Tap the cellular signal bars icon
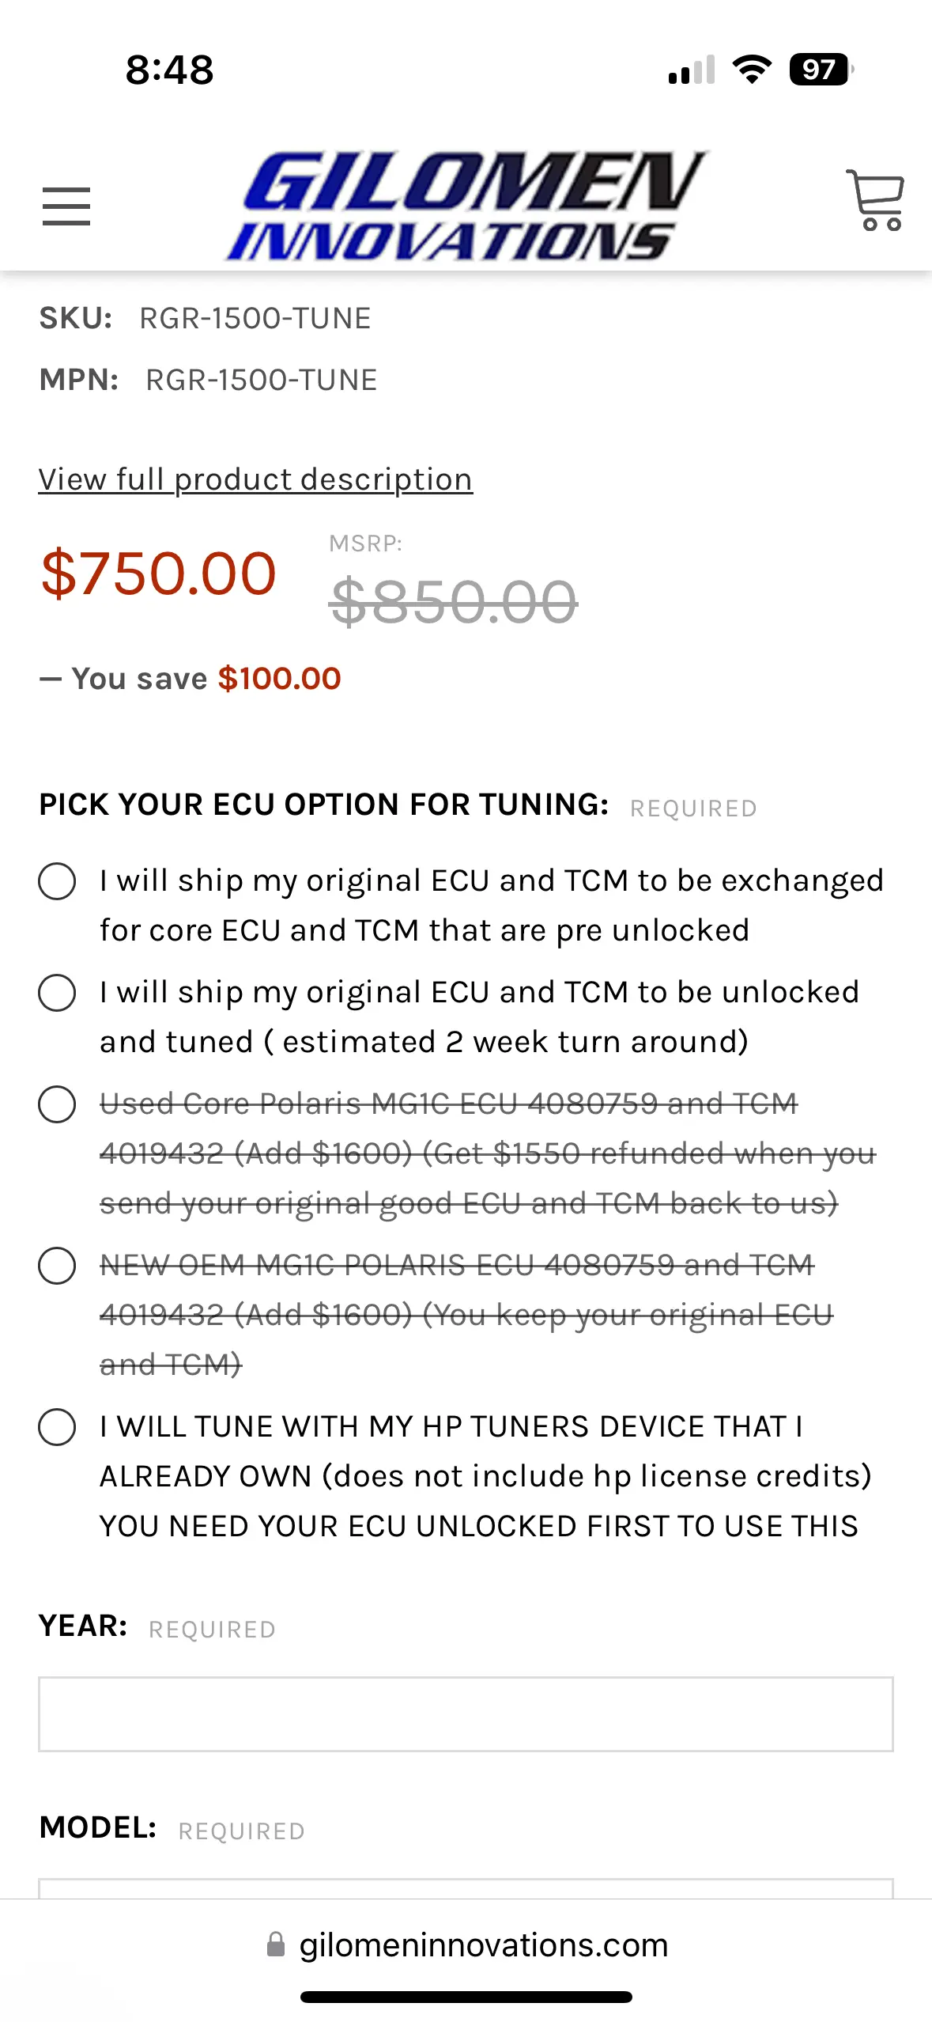Image resolution: width=932 pixels, height=2022 pixels. 692,70
